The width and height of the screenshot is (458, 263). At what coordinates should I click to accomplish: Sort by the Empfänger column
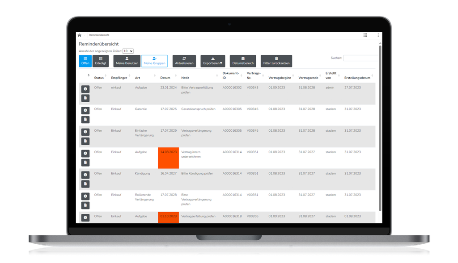click(x=119, y=78)
